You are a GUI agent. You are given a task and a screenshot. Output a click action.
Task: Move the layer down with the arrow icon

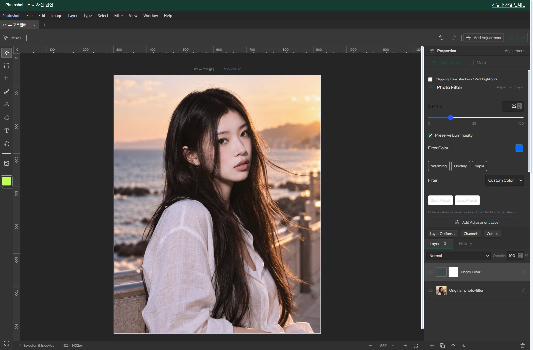tap(464, 346)
